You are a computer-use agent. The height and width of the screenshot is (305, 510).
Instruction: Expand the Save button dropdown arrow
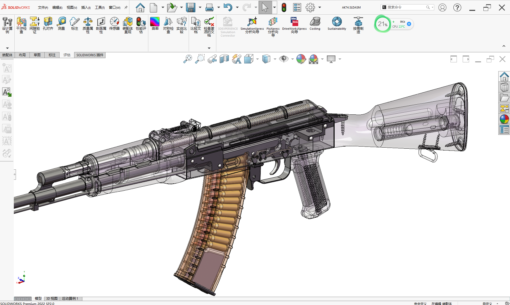(x=200, y=7)
